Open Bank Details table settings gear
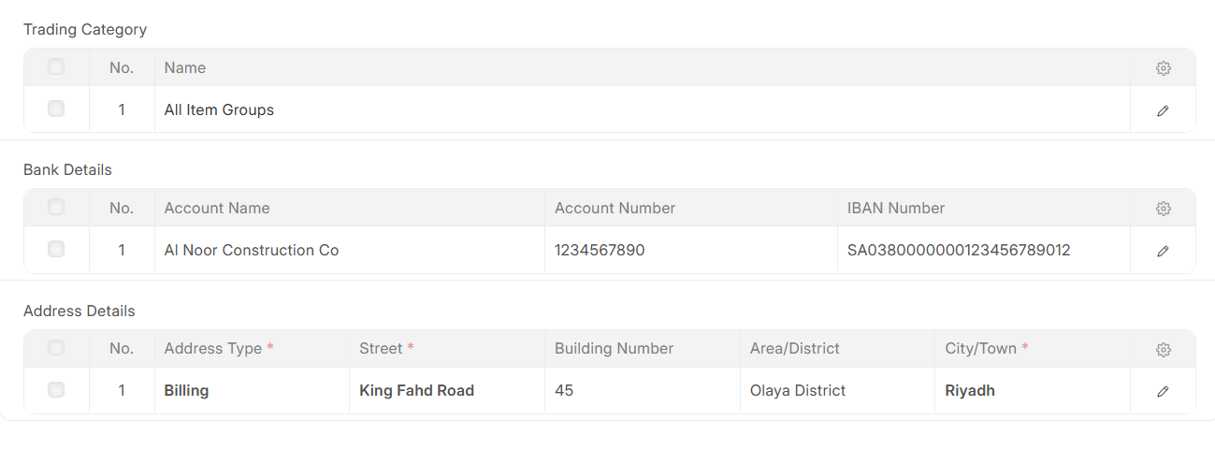The width and height of the screenshot is (1215, 449). pos(1163,209)
